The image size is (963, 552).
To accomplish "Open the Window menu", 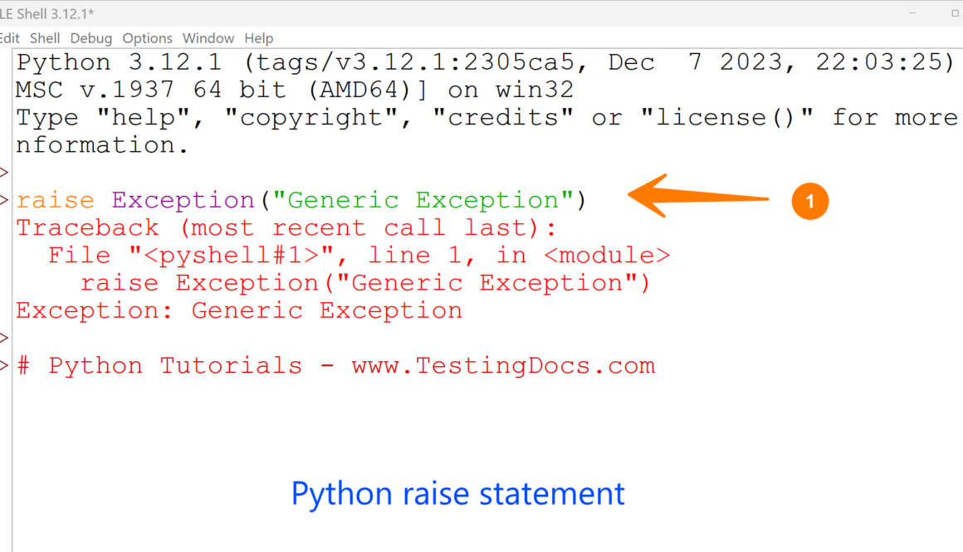I will [x=208, y=38].
